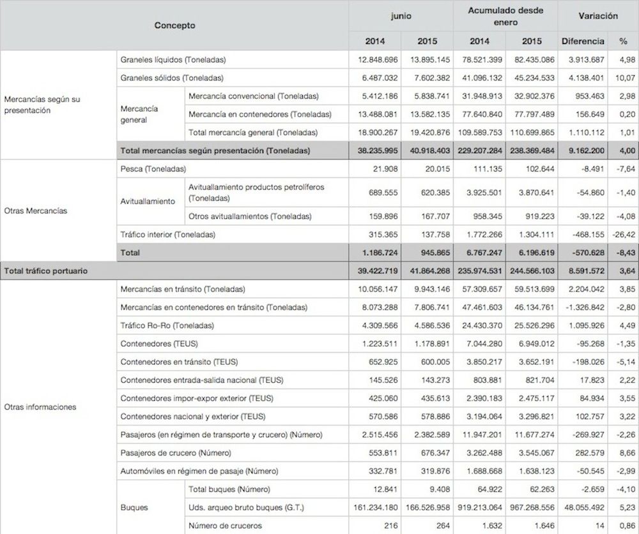This screenshot has width=639, height=534.
Task: Click the Graneles sólidos (Toneladas) row label
Action: point(172,78)
